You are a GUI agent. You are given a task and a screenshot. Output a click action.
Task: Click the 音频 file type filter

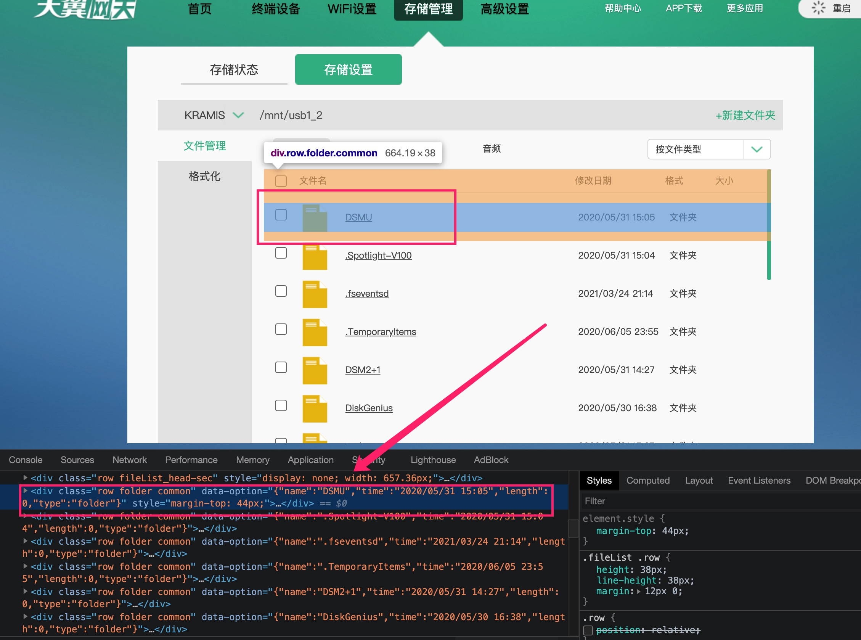click(492, 149)
